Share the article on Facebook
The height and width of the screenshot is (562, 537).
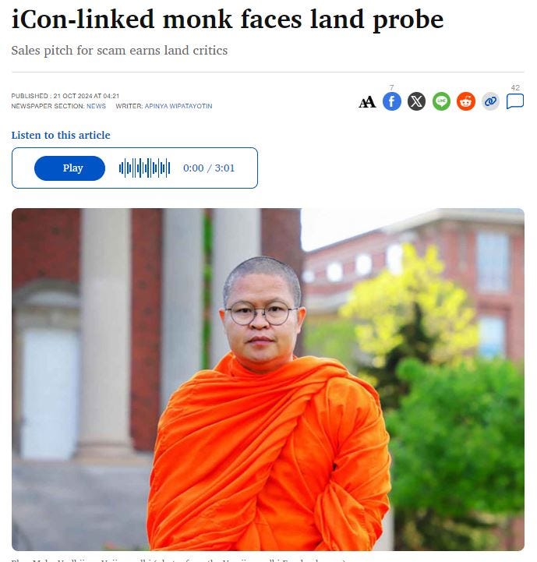coord(392,101)
